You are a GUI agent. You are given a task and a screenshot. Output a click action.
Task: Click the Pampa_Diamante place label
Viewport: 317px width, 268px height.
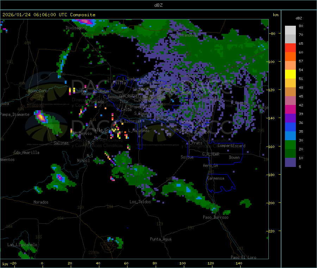tap(15, 114)
